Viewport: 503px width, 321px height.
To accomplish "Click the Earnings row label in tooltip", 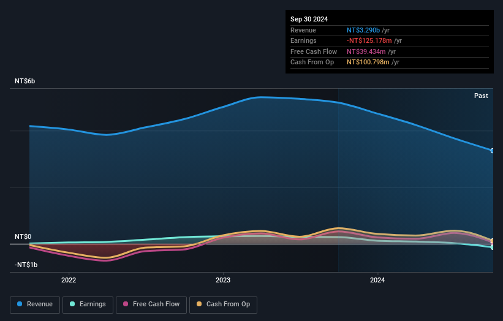I will click(x=303, y=40).
